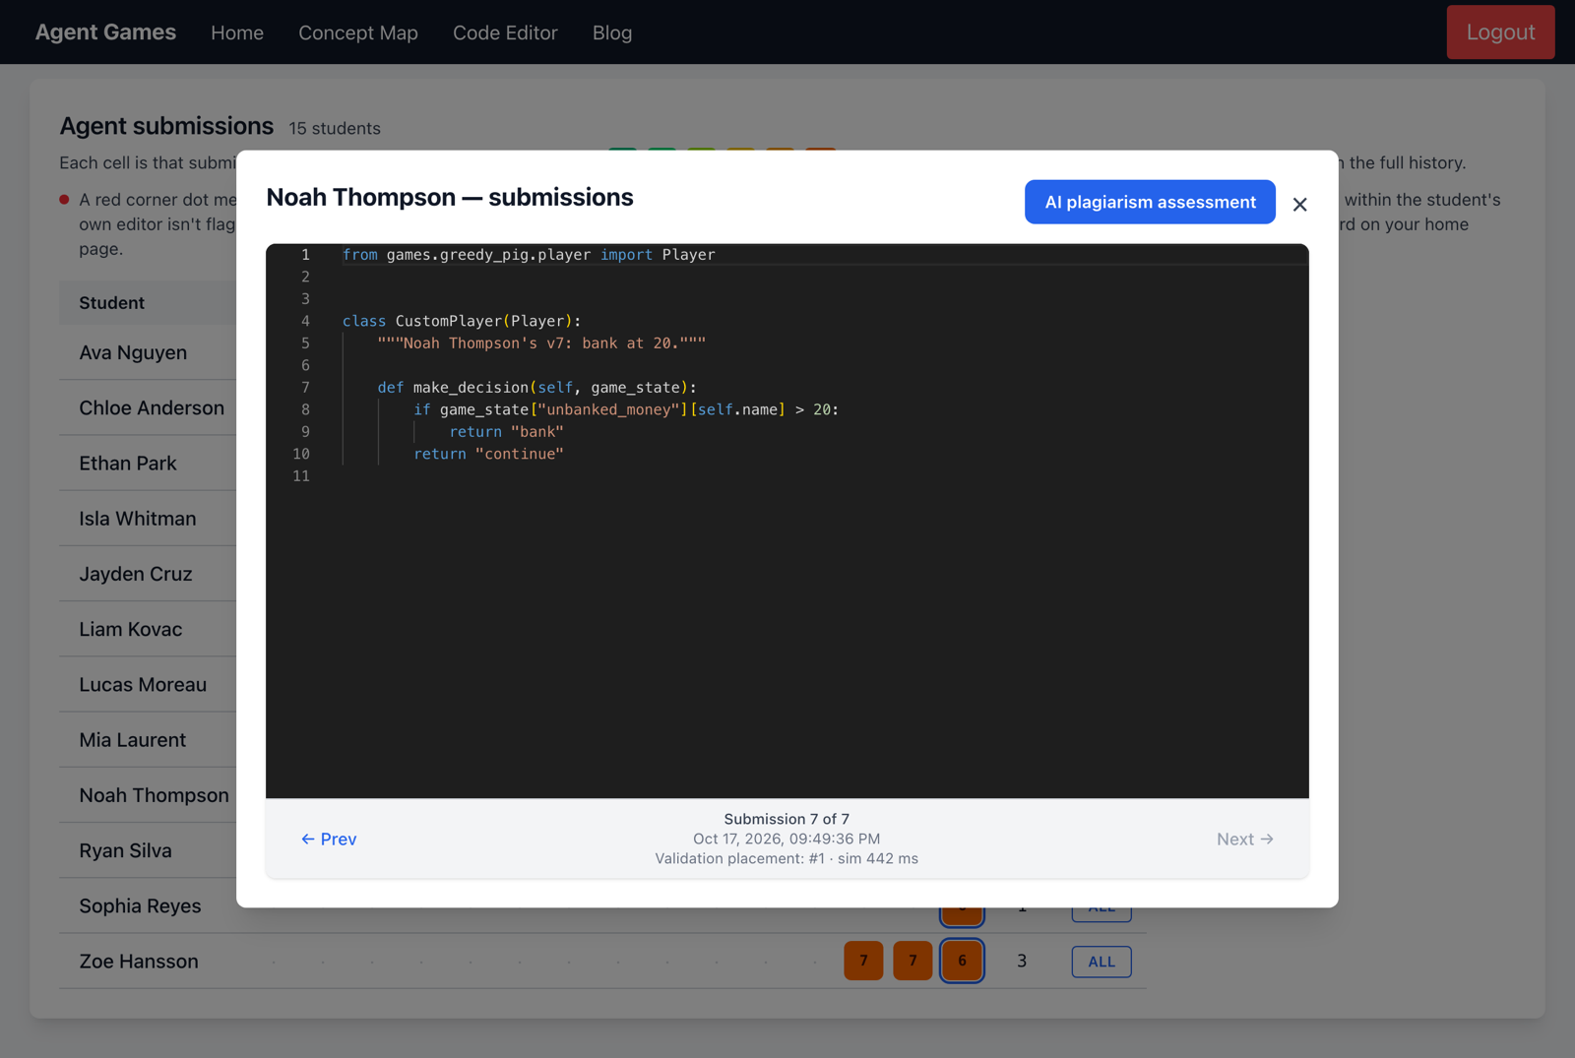Select student Mia Laurent
This screenshot has height=1058, width=1575.
[x=133, y=739]
